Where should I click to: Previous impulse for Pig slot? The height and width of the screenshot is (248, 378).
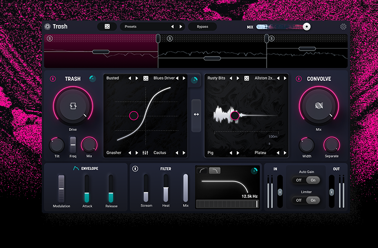(x=231, y=153)
